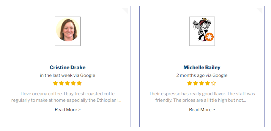Viewport: 271px width, 131px height.
Task: Click the folded corner of Michelle's card
Action: click(260, 11)
